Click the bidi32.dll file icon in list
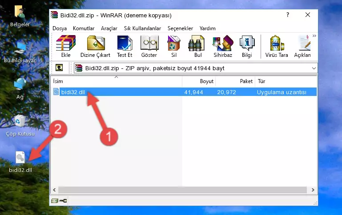Image resolution: width=342 pixels, height=215 pixels. pyautogui.click(x=56, y=92)
